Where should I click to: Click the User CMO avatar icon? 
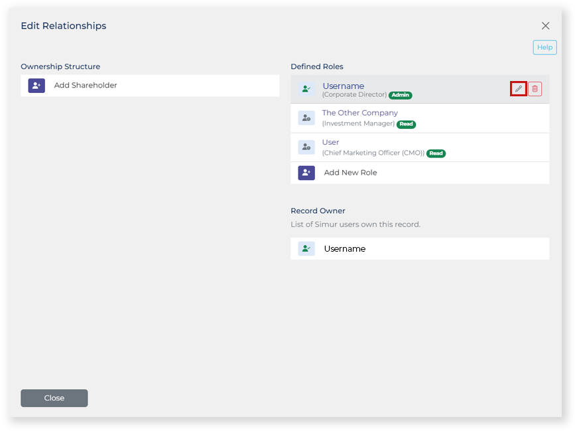pos(306,147)
